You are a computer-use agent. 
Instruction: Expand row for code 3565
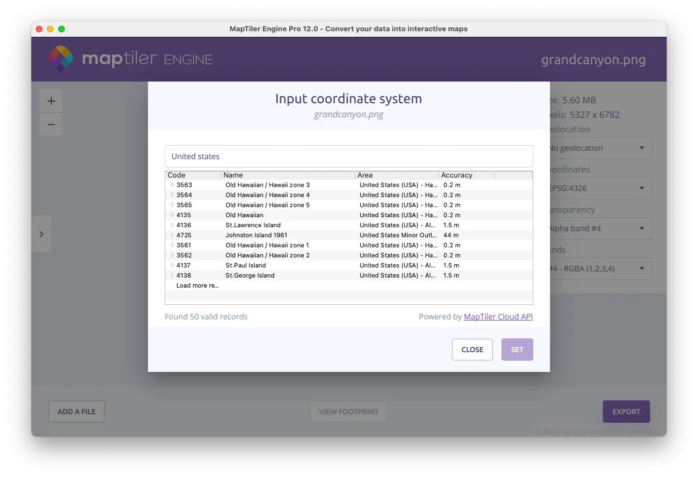coord(172,205)
